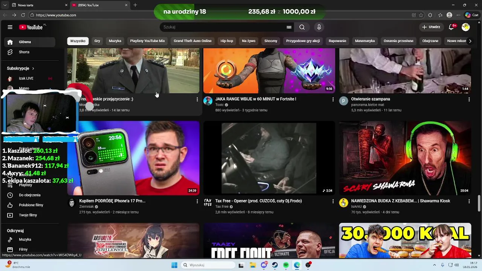
Task: Open Spotify from the taskbar
Action: tap(286, 265)
